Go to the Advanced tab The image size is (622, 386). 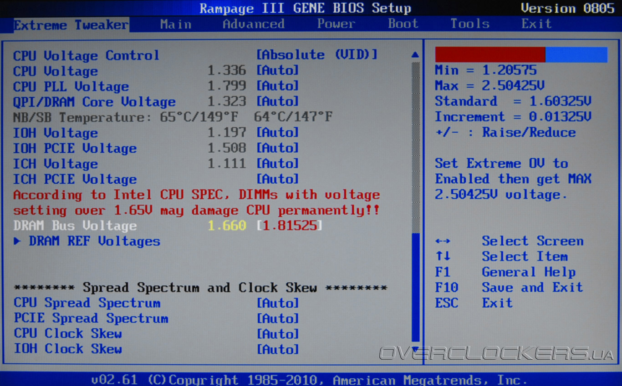pyautogui.click(x=254, y=24)
